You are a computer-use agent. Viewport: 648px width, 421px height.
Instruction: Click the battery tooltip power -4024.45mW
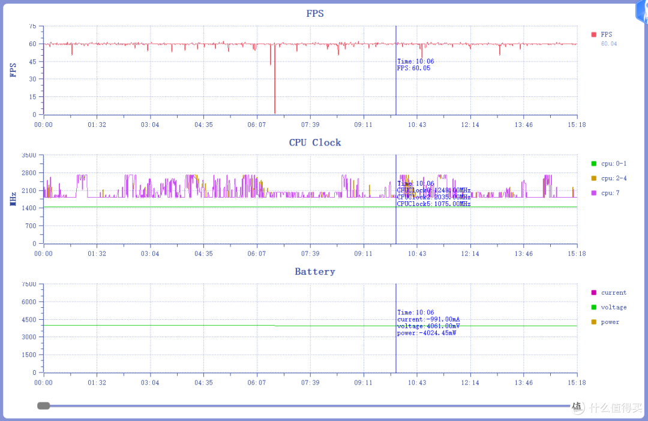pyautogui.click(x=427, y=333)
